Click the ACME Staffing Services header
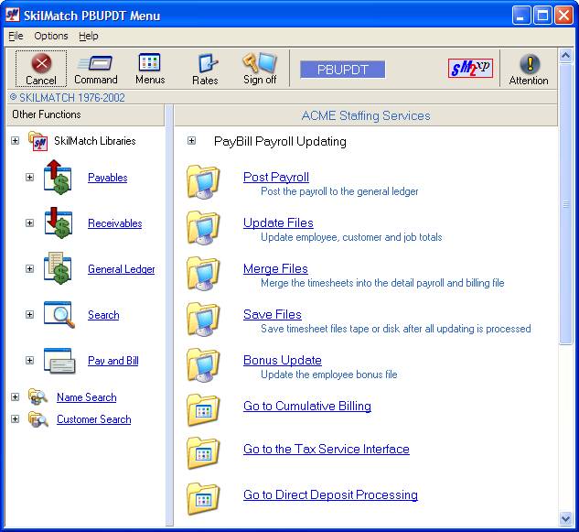 pyautogui.click(x=366, y=115)
